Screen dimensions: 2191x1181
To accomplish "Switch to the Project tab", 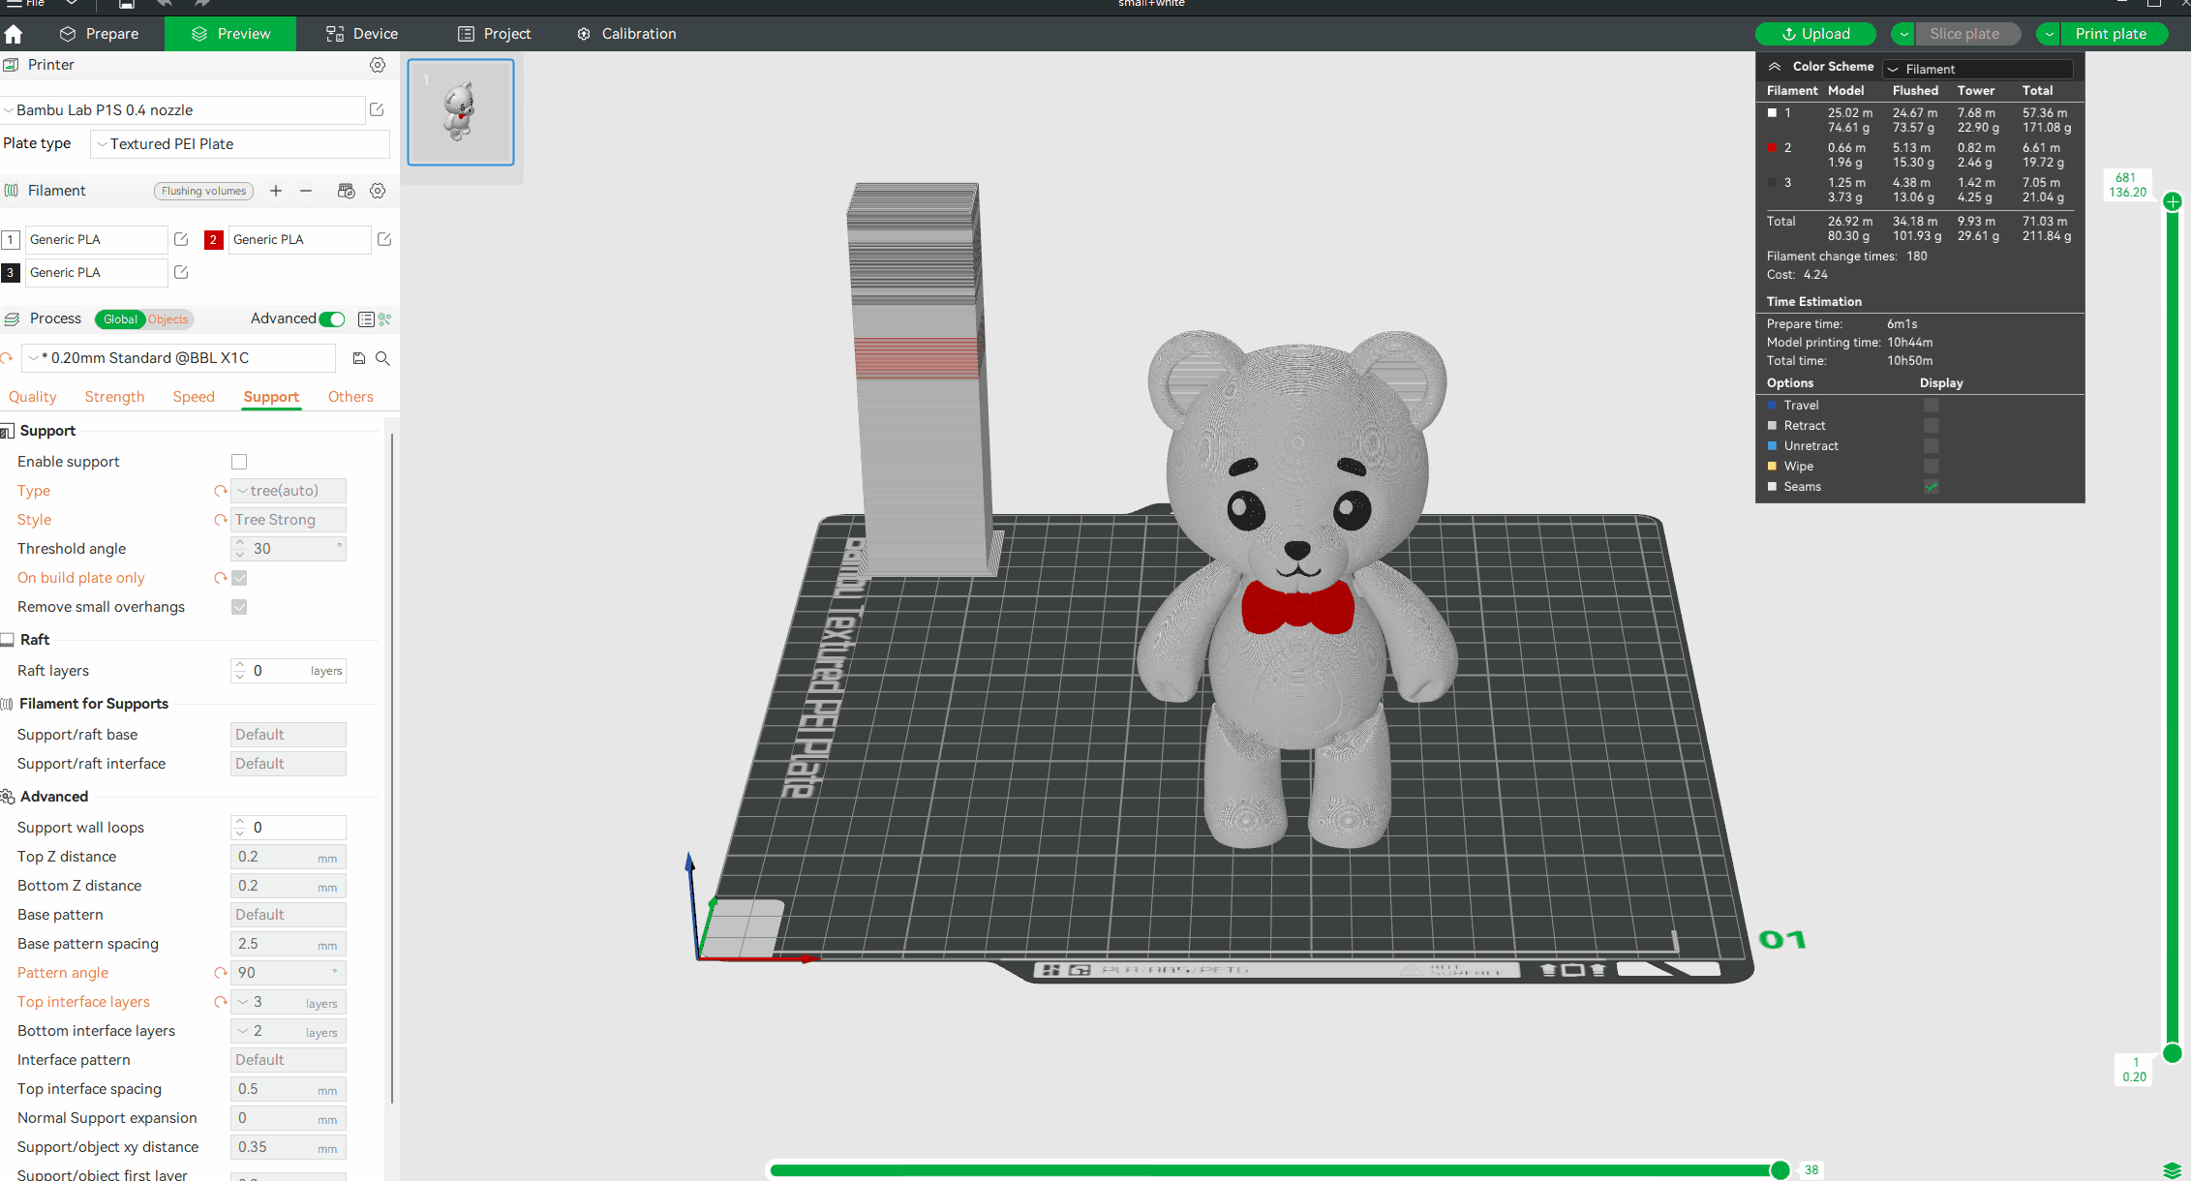I will tap(494, 34).
